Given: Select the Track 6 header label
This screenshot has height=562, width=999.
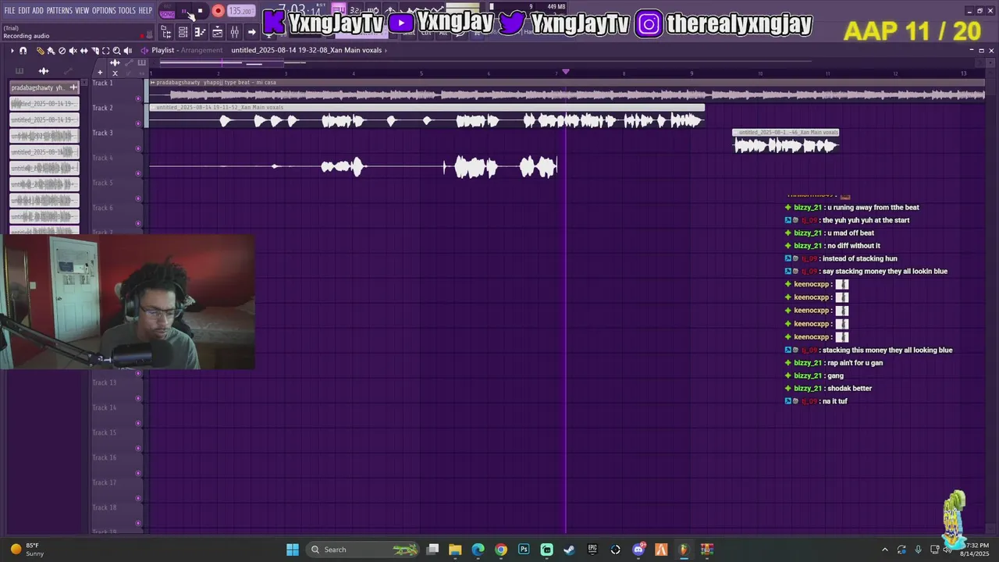Looking at the screenshot, I should tap(102, 208).
